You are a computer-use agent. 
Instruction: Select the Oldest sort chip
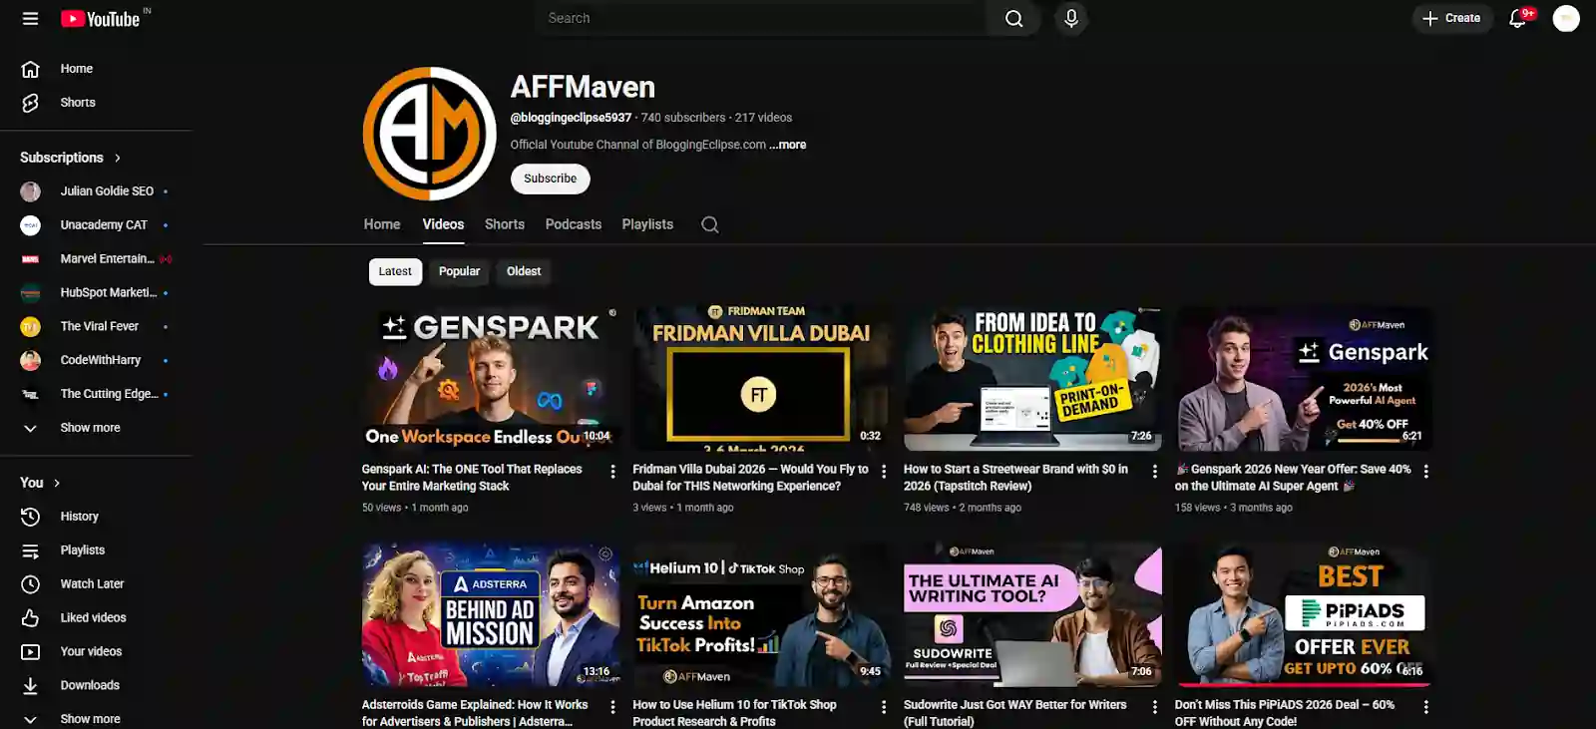[524, 271]
